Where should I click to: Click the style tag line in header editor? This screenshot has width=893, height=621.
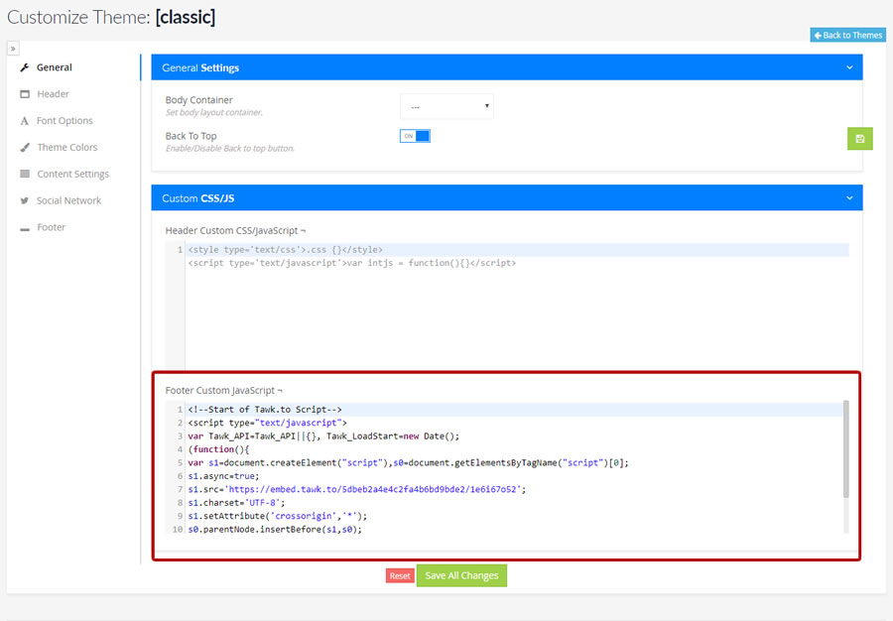pyautogui.click(x=286, y=249)
